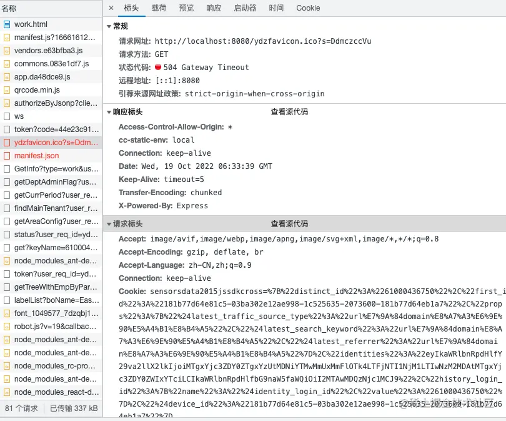Viewport: 506px width, 421px height.
Task: Select the 标头 tab
Action: point(131,8)
